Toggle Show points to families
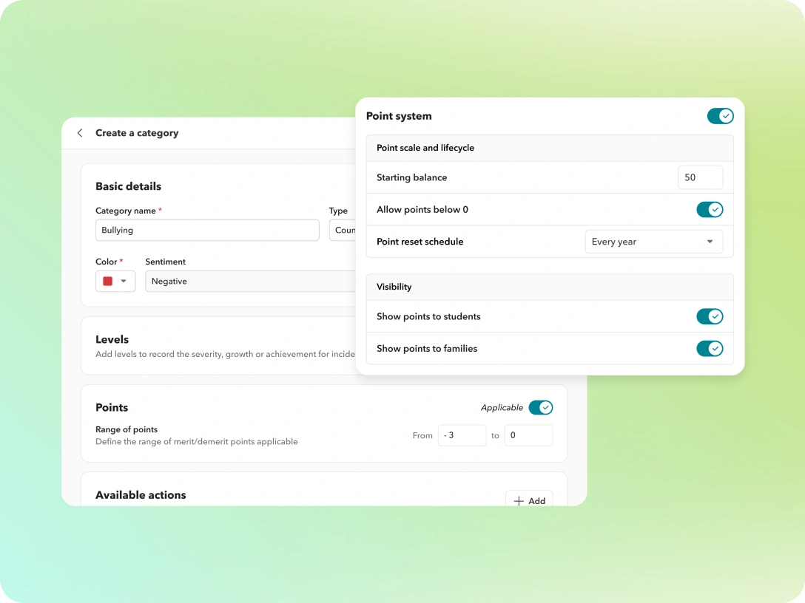 pos(710,349)
